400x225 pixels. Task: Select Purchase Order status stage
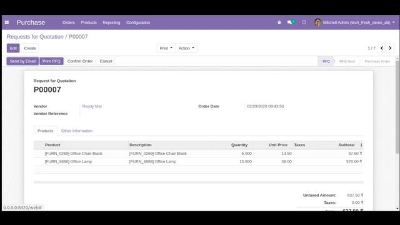coord(377,61)
